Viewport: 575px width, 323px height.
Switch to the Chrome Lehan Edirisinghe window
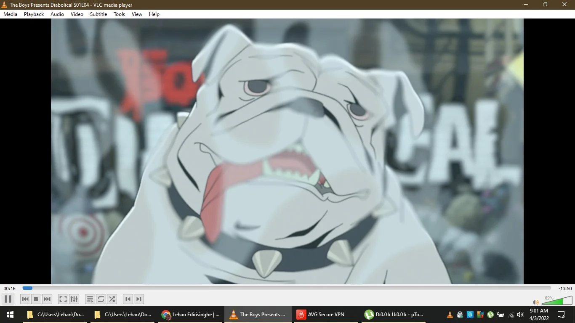click(191, 314)
